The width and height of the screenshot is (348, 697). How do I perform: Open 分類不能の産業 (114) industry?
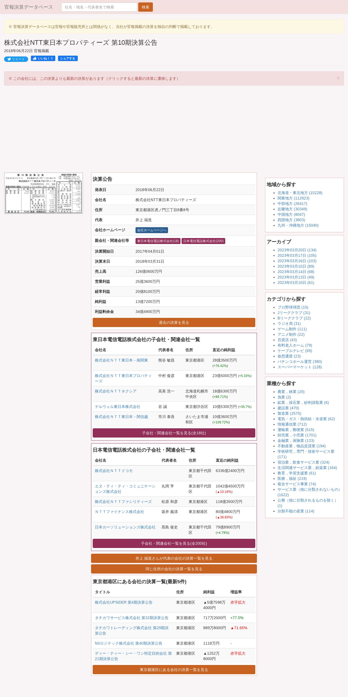[x=296, y=511]
